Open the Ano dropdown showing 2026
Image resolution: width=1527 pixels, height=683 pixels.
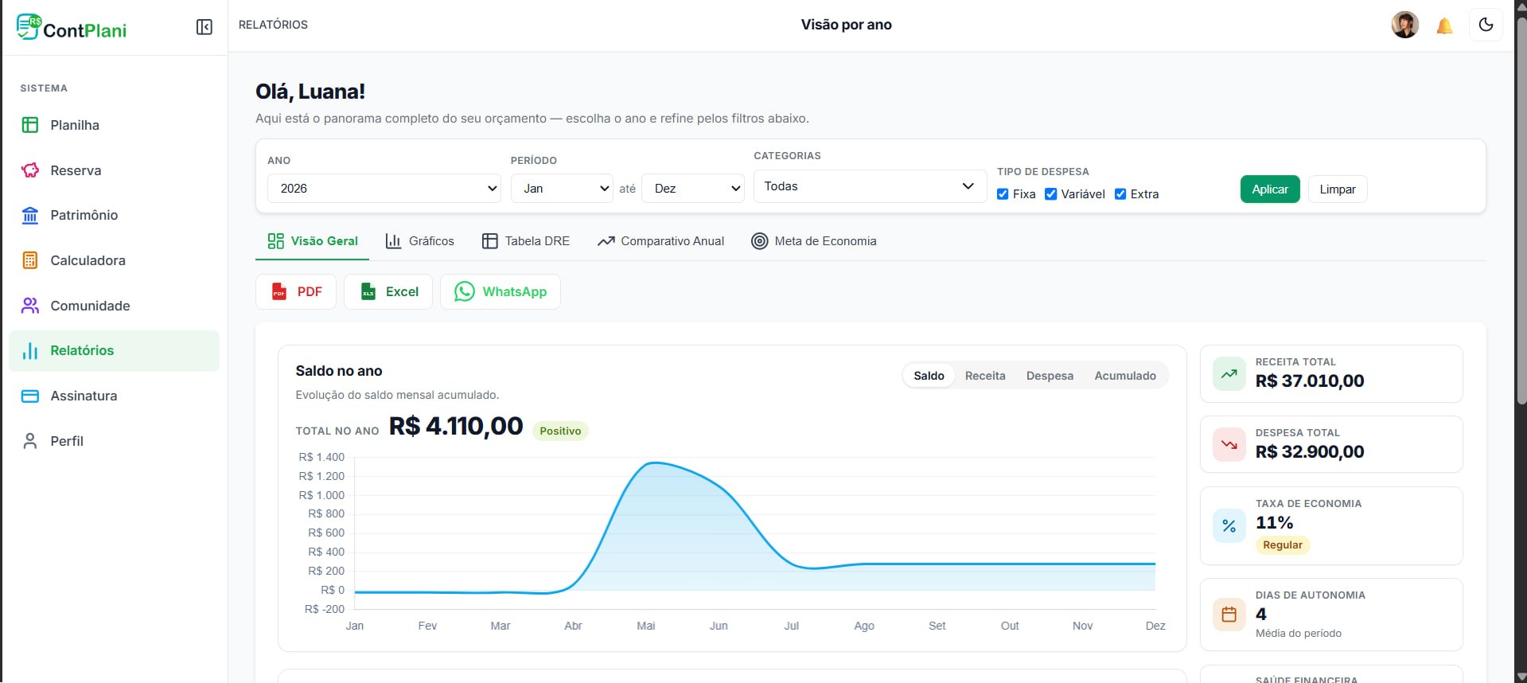tap(384, 189)
